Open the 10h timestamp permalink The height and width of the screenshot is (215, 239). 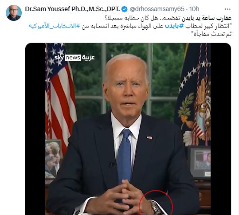click(194, 9)
